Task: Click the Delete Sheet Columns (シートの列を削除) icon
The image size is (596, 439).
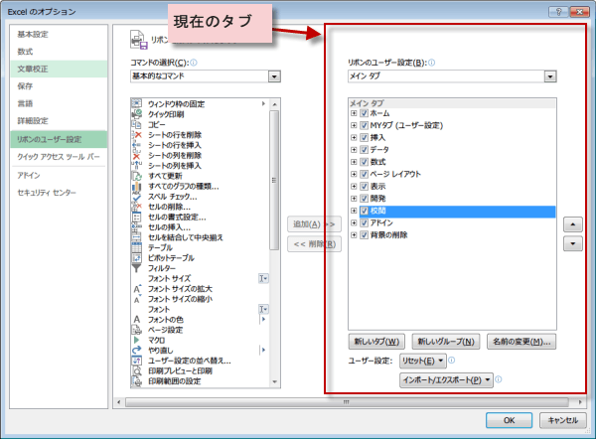Action: pos(136,155)
